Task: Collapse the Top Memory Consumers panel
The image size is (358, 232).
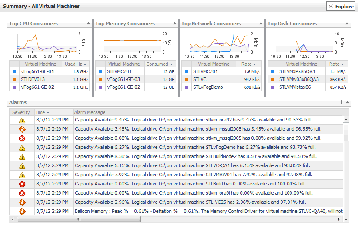Action: coord(175,24)
